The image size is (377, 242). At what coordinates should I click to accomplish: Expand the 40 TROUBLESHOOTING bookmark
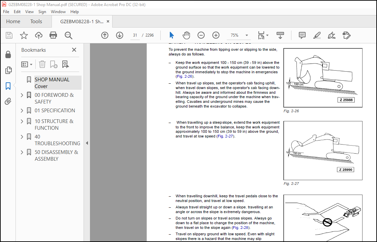22,137
